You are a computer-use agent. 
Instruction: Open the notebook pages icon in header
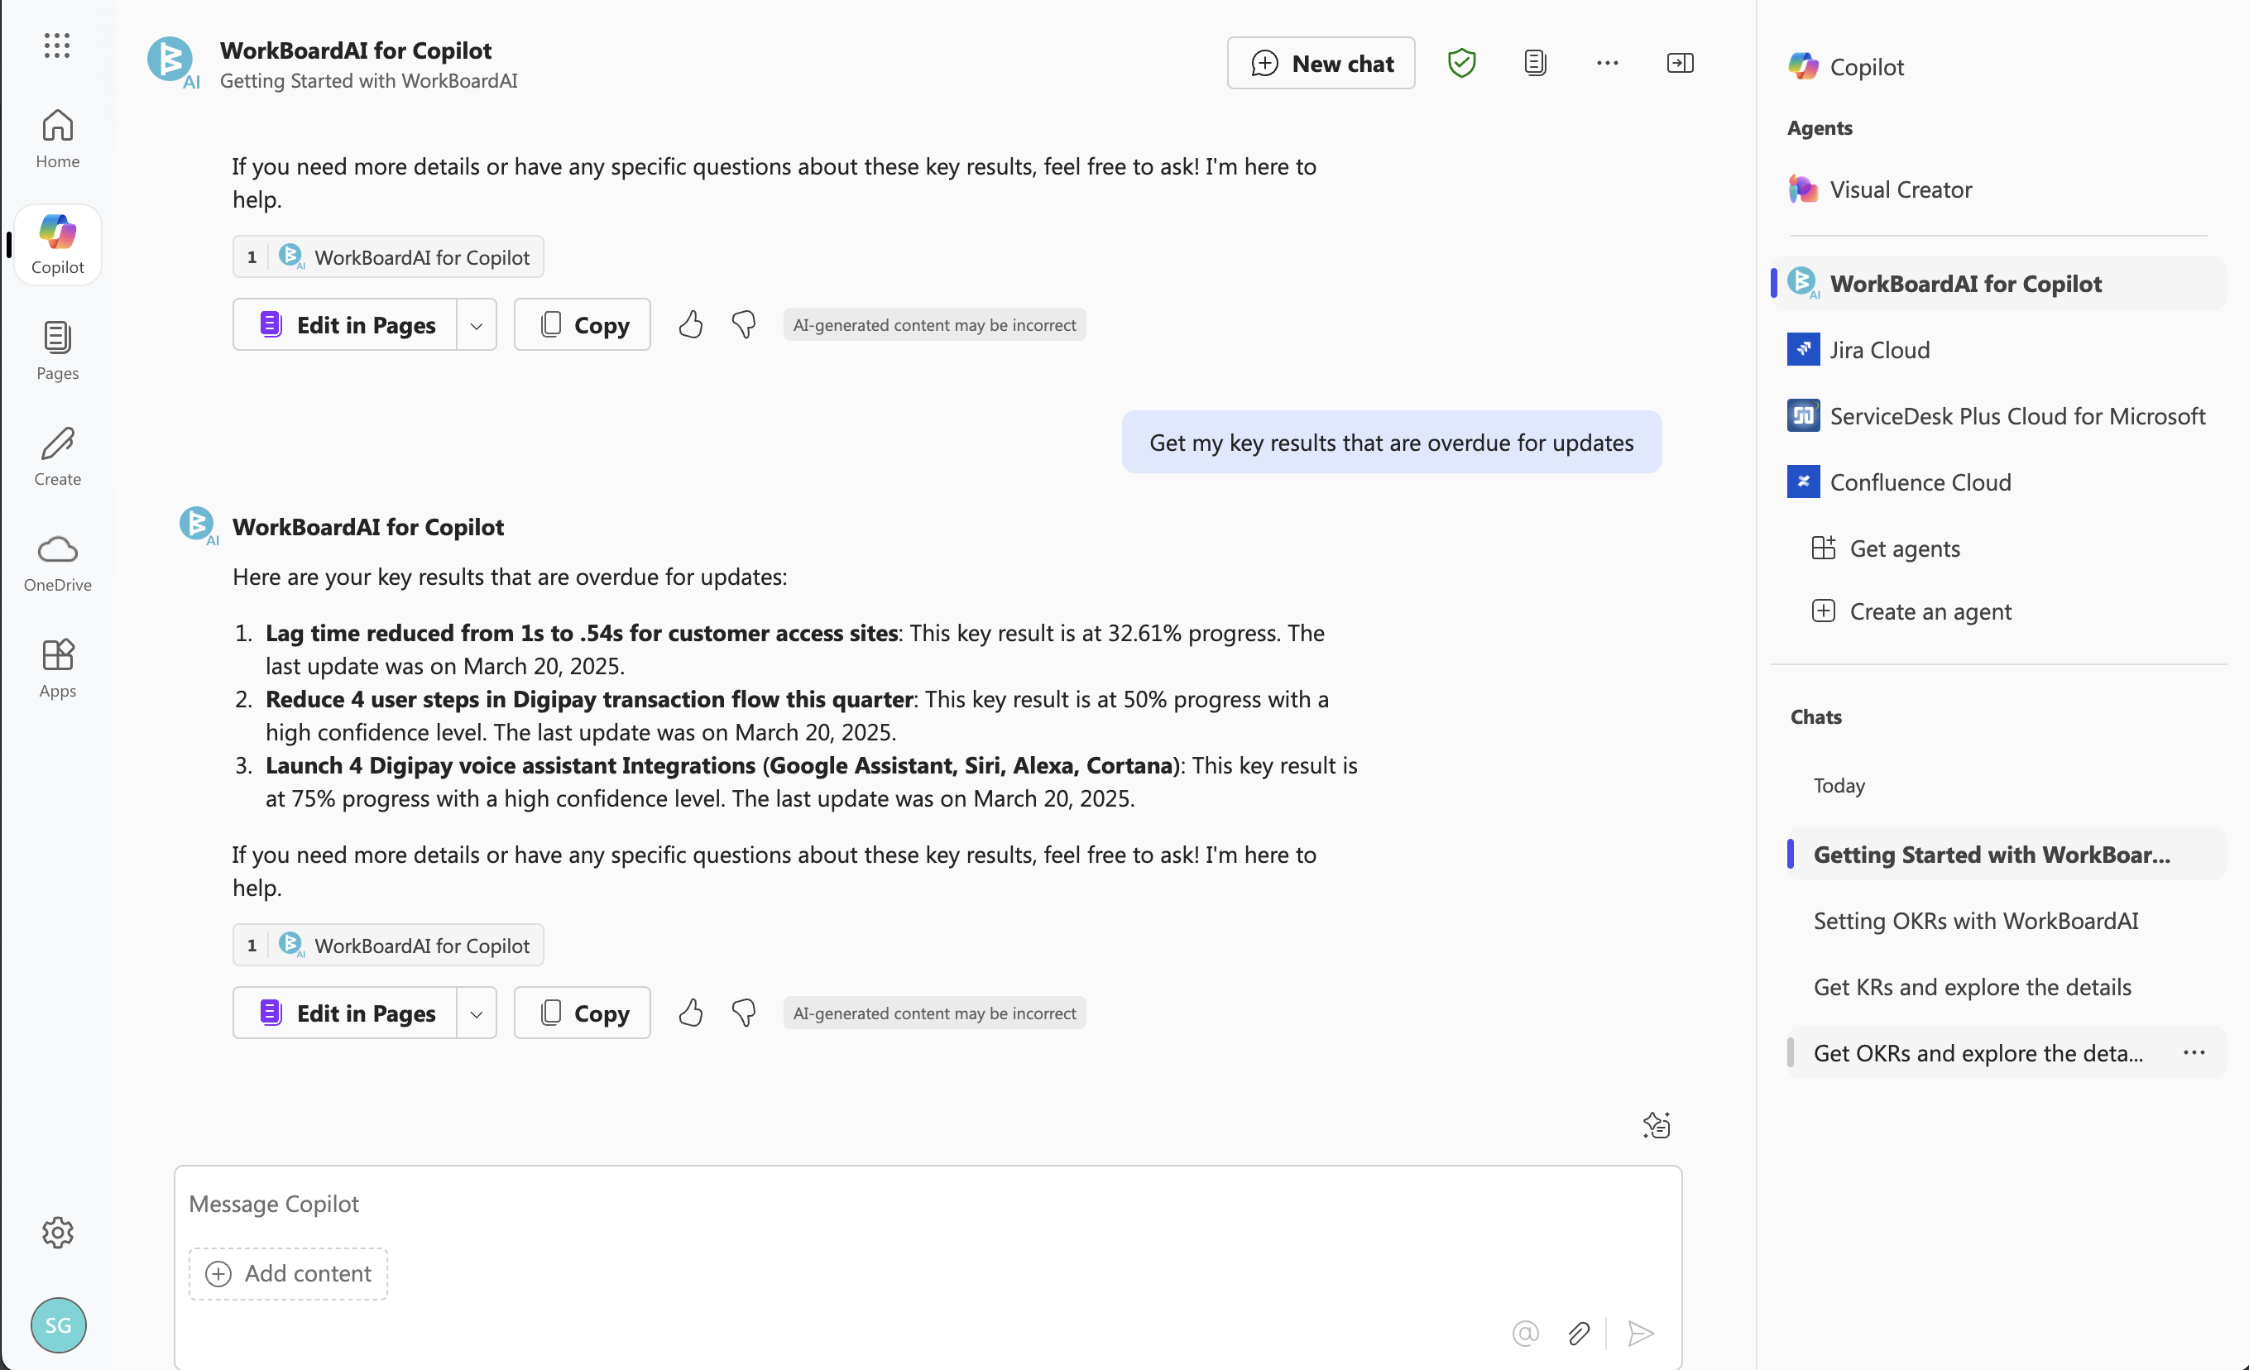coord(1535,63)
